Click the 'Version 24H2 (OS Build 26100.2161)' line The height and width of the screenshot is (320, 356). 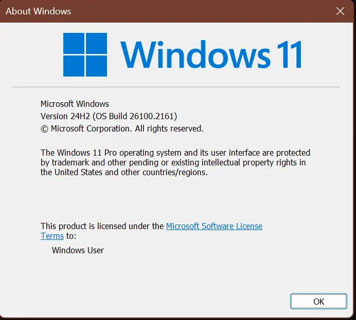pyautogui.click(x=109, y=116)
